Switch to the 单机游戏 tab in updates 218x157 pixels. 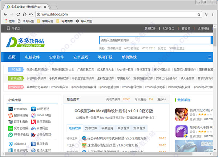coord(123,128)
